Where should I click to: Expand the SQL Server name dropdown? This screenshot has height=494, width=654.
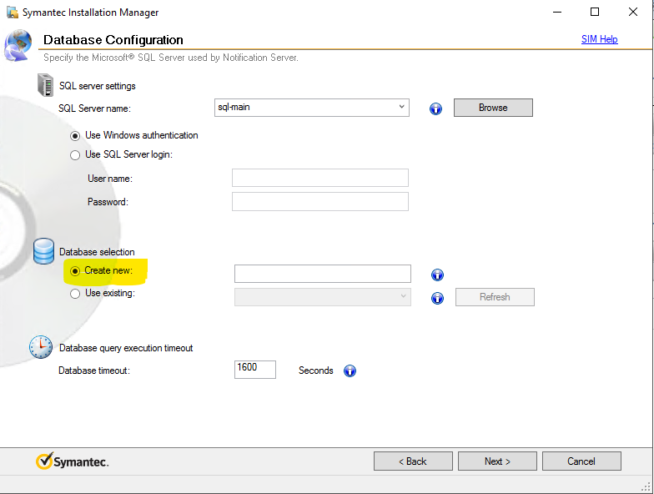(401, 108)
